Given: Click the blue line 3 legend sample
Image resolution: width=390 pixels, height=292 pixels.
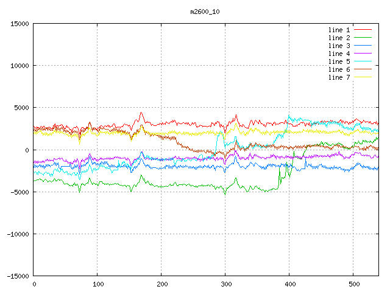Looking at the screenshot, I should 363,46.
